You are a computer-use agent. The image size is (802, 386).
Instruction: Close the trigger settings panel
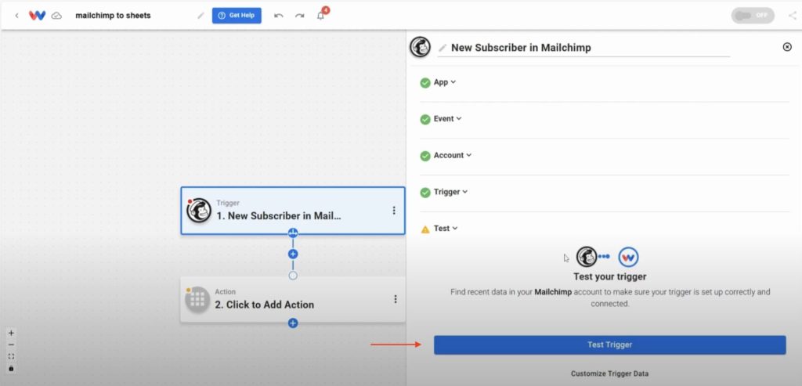787,47
